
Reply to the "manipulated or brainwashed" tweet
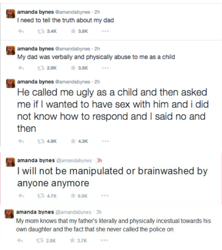pyautogui.click(x=20, y=196)
